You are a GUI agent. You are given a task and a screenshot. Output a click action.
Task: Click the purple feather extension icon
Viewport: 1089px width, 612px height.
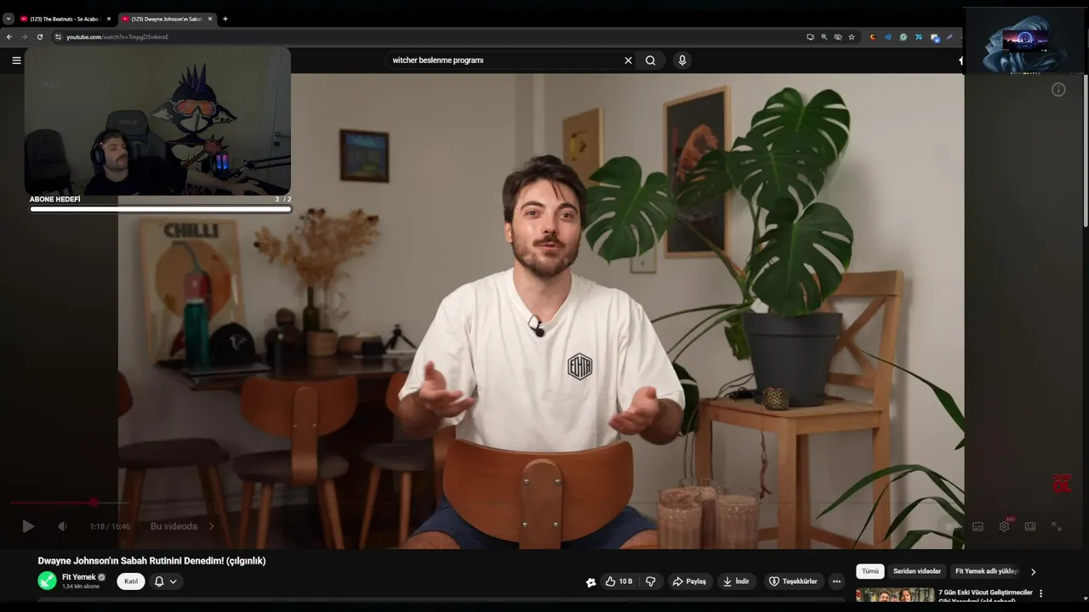(x=949, y=37)
